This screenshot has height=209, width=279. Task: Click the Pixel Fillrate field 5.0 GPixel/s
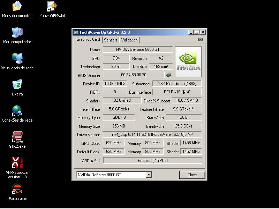coord(119,109)
